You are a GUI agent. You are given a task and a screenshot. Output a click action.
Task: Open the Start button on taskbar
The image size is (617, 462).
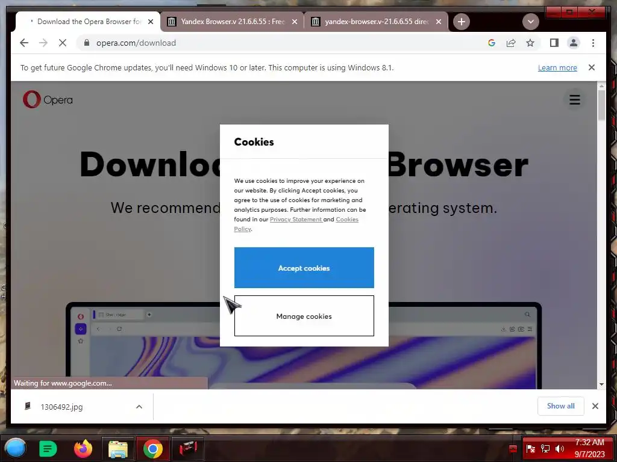coord(15,448)
